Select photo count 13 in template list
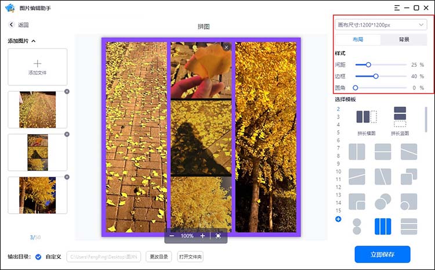This screenshot has height=270, width=435. coord(338,195)
